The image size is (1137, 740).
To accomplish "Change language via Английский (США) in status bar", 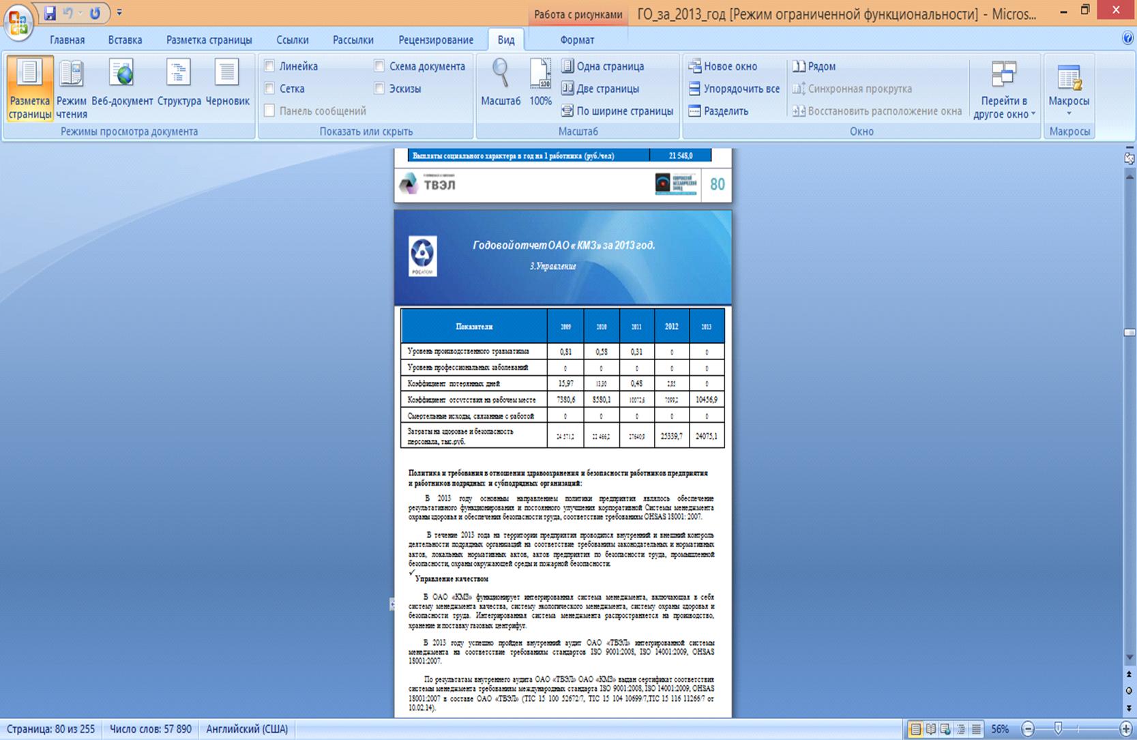I will [x=247, y=729].
